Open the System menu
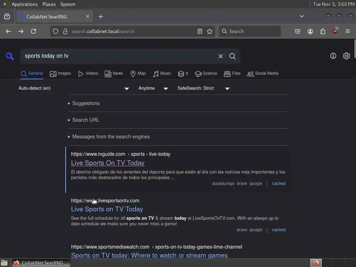The image size is (356, 267). click(68, 4)
